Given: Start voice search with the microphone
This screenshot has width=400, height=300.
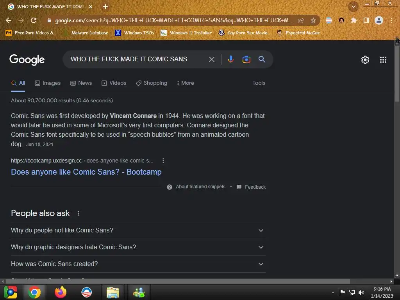Looking at the screenshot, I should [230, 59].
